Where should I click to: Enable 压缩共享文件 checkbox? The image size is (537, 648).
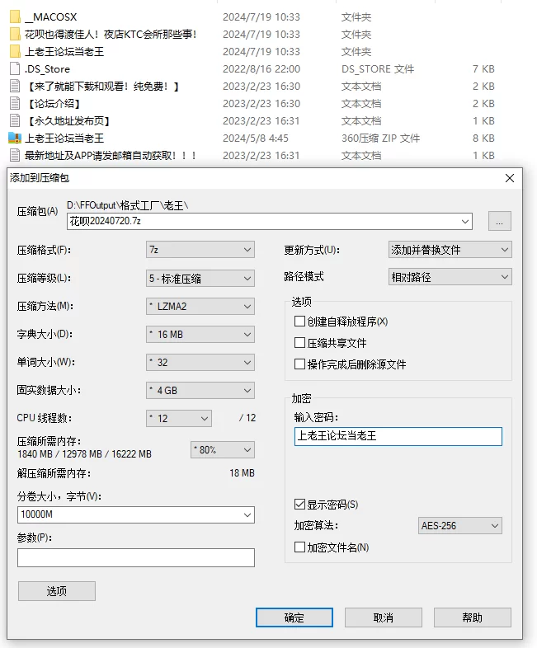point(299,343)
